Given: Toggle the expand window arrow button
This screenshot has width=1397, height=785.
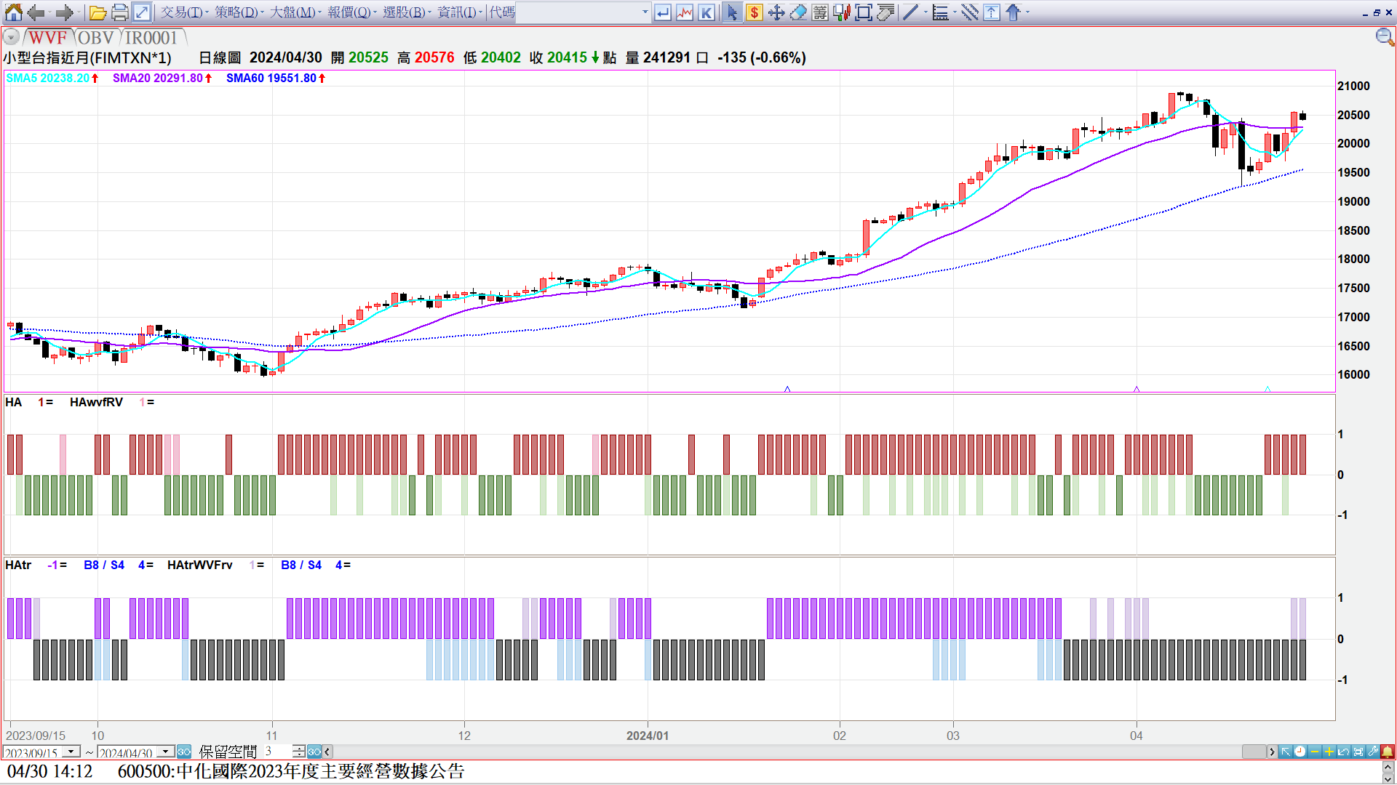Looking at the screenshot, I should (x=142, y=12).
